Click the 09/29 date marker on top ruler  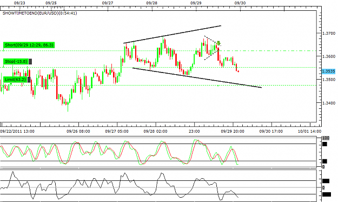[x=196, y=3]
